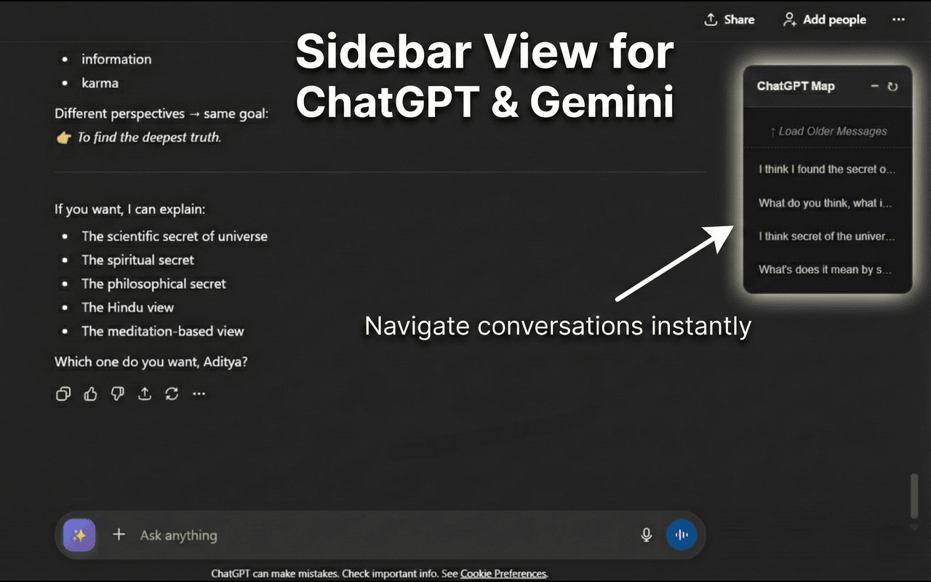Open the top-right overflow menu
The width and height of the screenshot is (931, 582).
coord(899,20)
